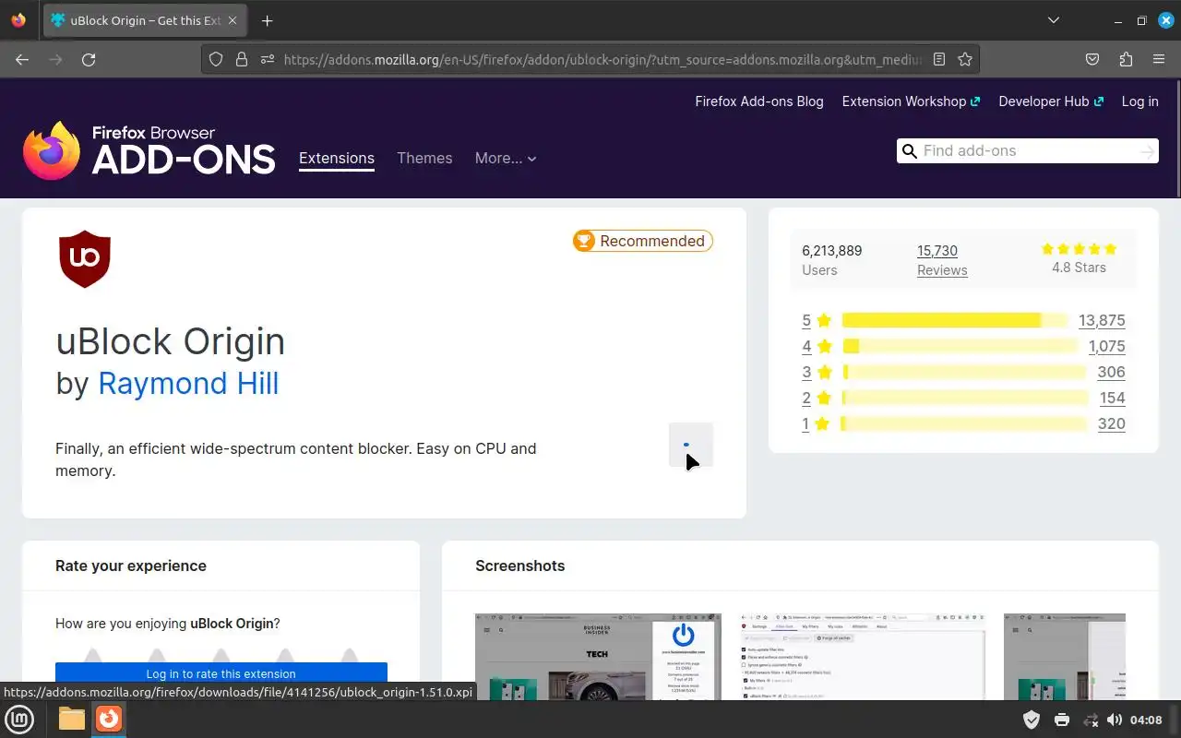Click the 1,075 review count
The image size is (1181, 738).
coord(1106,346)
